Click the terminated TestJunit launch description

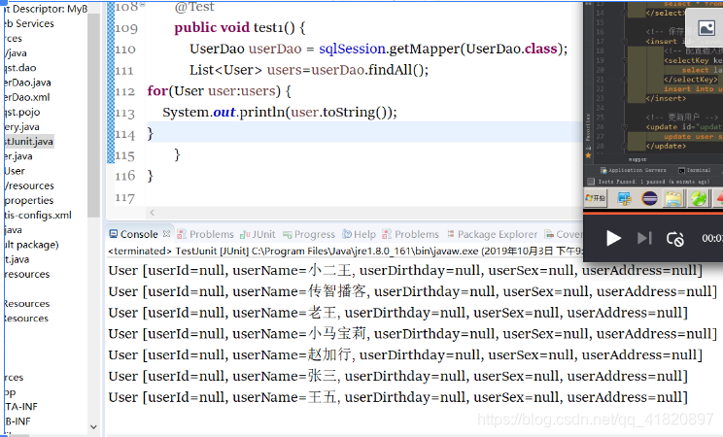click(345, 252)
